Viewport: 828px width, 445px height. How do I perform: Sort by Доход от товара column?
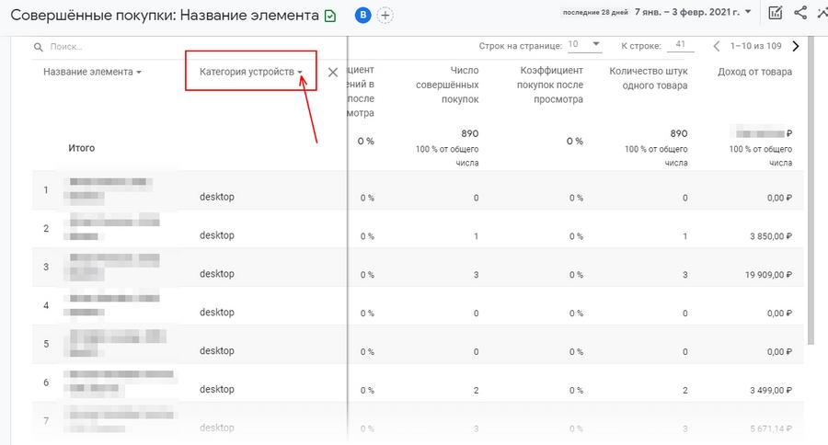click(x=753, y=72)
